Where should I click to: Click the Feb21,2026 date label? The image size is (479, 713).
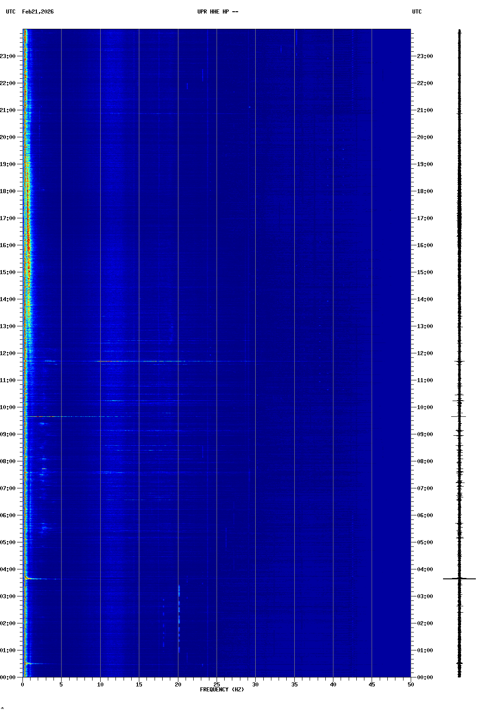coord(38,12)
